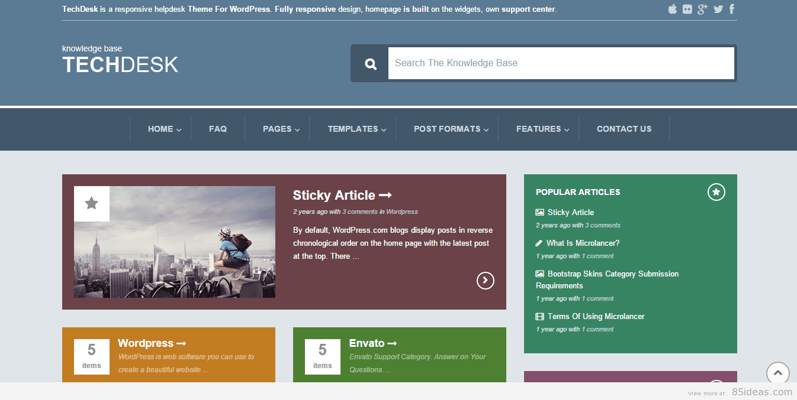Screen dimensions: 797x400
Task: Click the sticky article excerpt text
Action: tap(393, 243)
